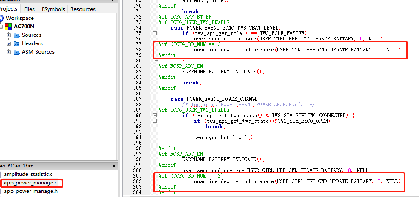This screenshot has width=419, height=197.
Task: Collapse the AC700N project node
Action: [1, 27]
